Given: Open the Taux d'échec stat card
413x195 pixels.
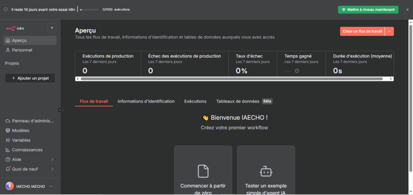Looking at the screenshot, I should (253, 64).
